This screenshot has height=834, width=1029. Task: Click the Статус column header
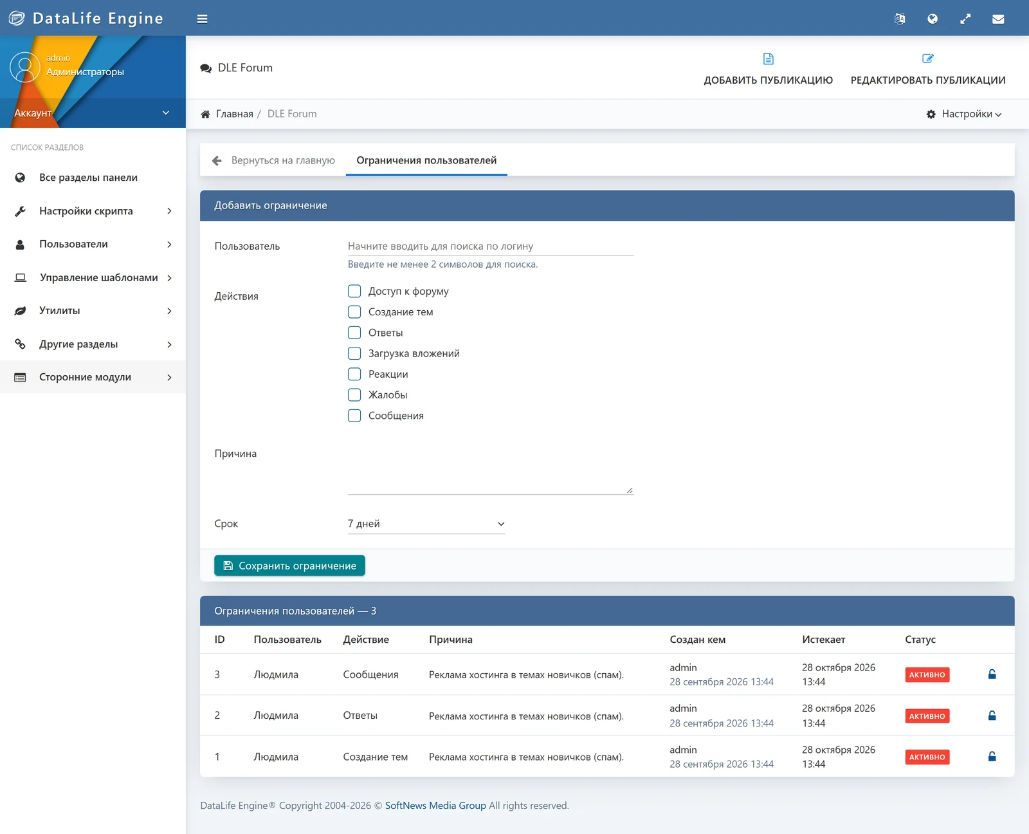[x=920, y=640]
